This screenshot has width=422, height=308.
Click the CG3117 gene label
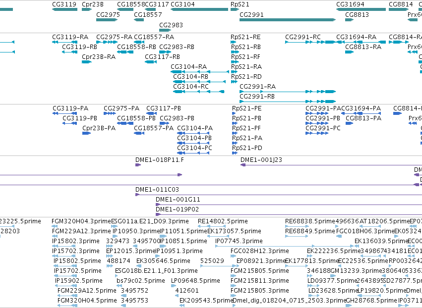pyautogui.click(x=157, y=4)
